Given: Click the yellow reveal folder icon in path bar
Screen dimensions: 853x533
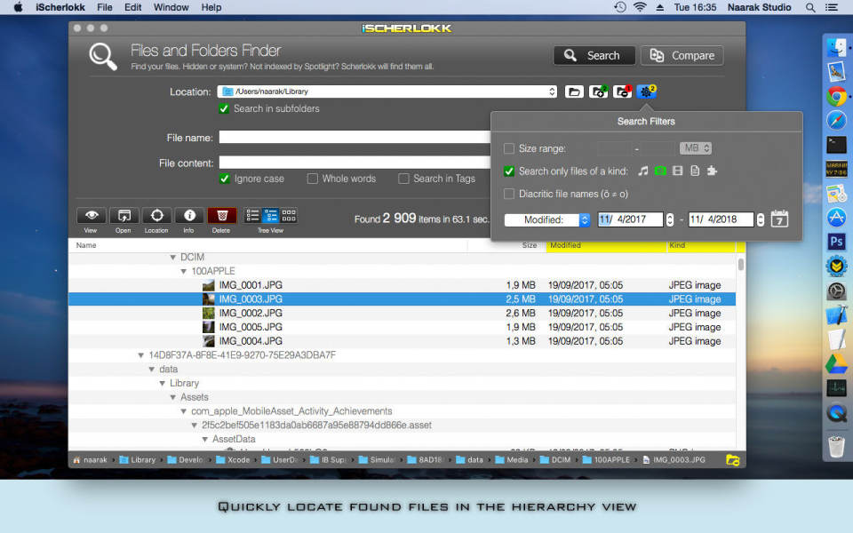Looking at the screenshot, I should point(733,460).
